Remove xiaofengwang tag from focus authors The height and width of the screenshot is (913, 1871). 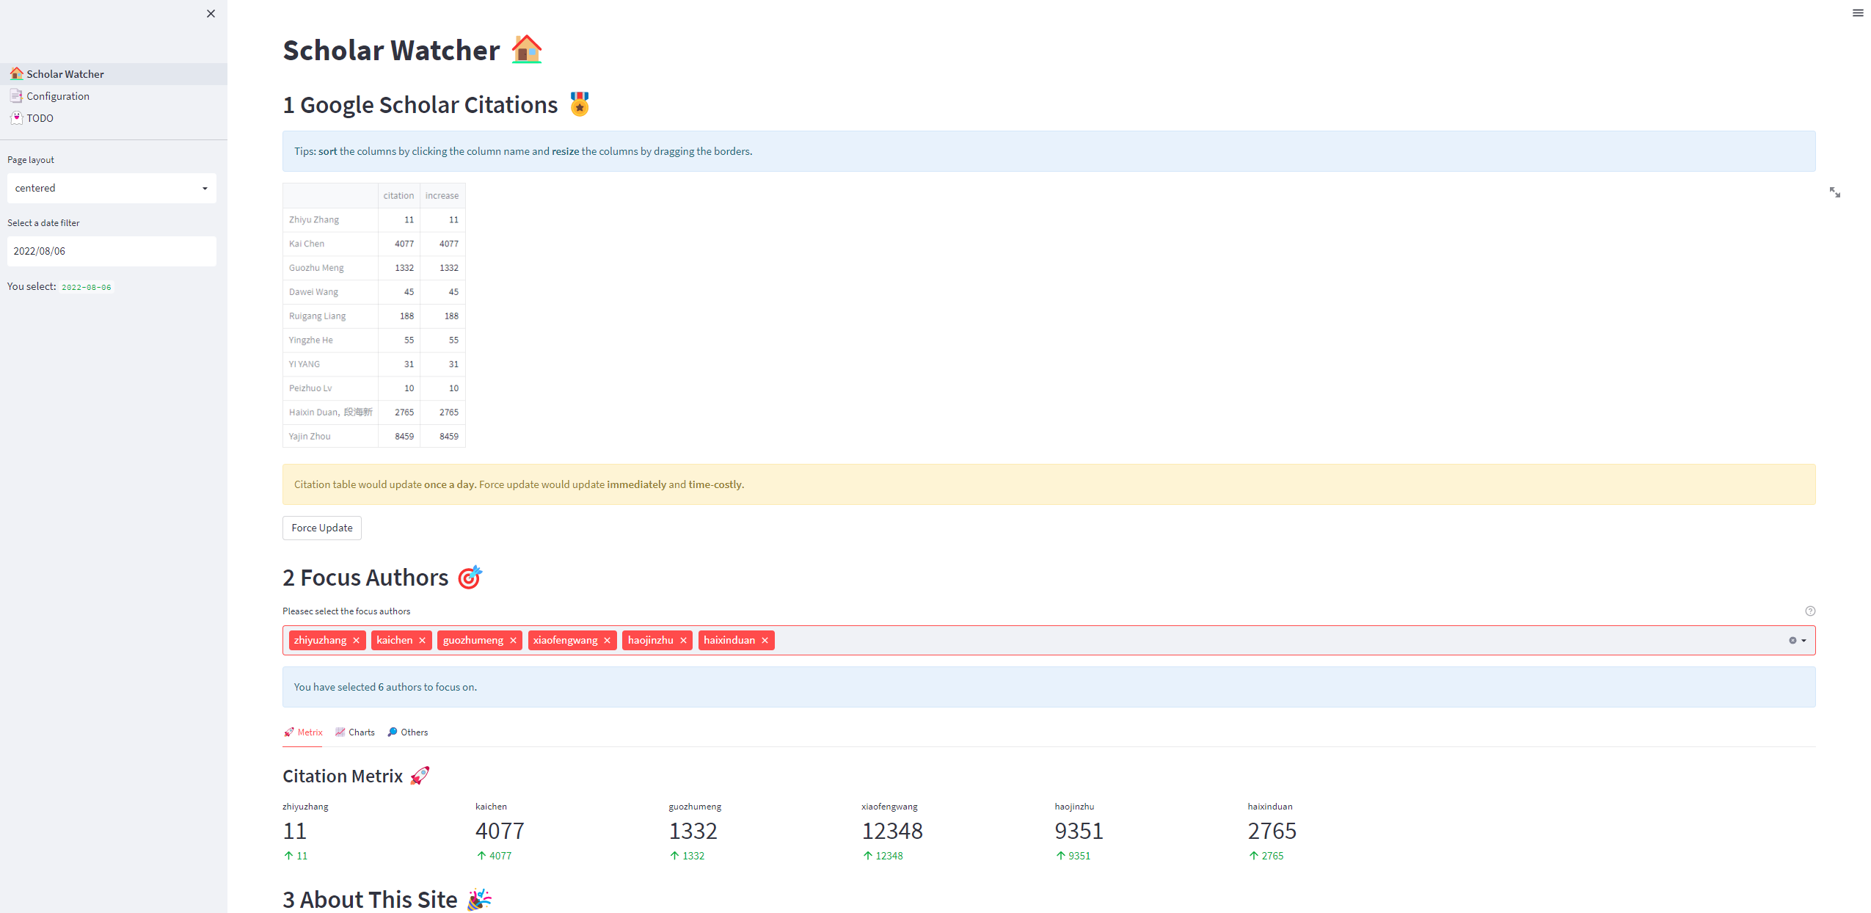tap(608, 640)
